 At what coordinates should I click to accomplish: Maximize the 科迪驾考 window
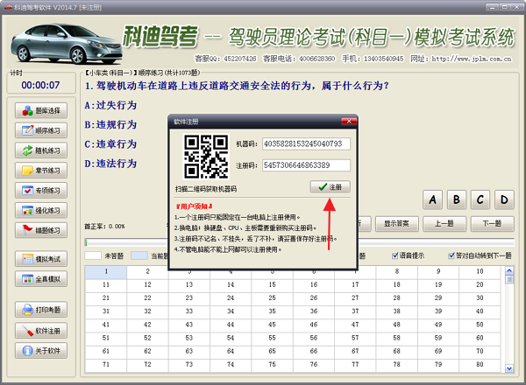tap(504, 7)
